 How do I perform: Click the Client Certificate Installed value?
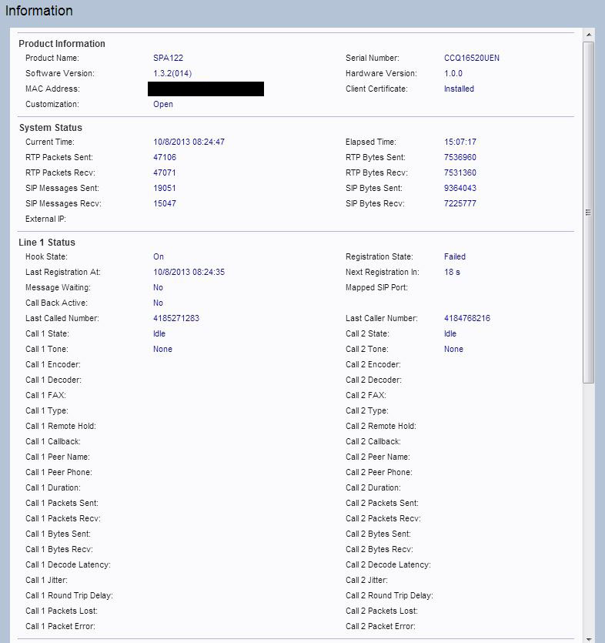point(459,89)
